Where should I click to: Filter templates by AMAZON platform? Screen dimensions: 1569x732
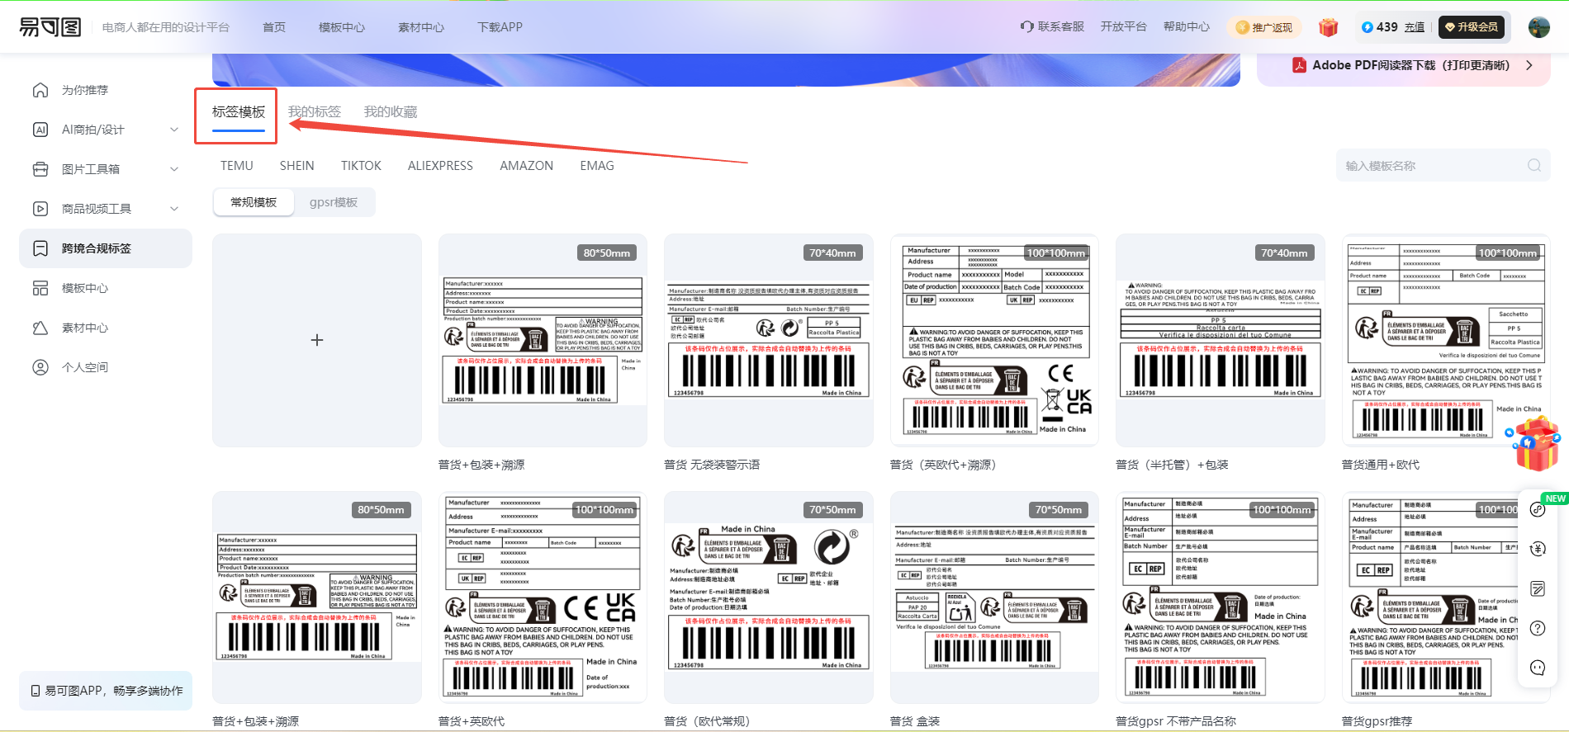coord(527,166)
